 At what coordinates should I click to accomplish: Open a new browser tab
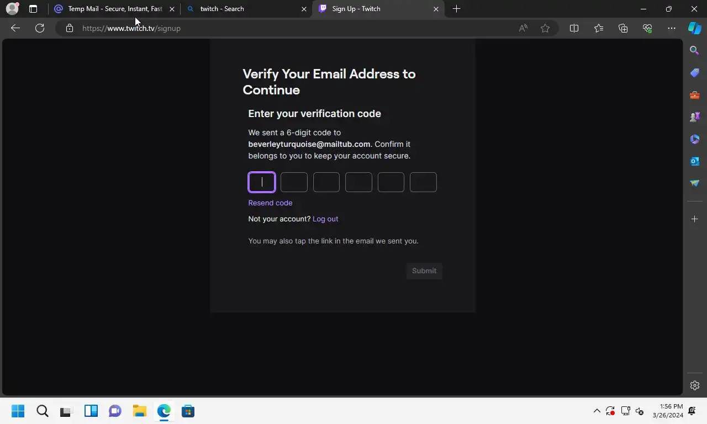[x=456, y=9]
